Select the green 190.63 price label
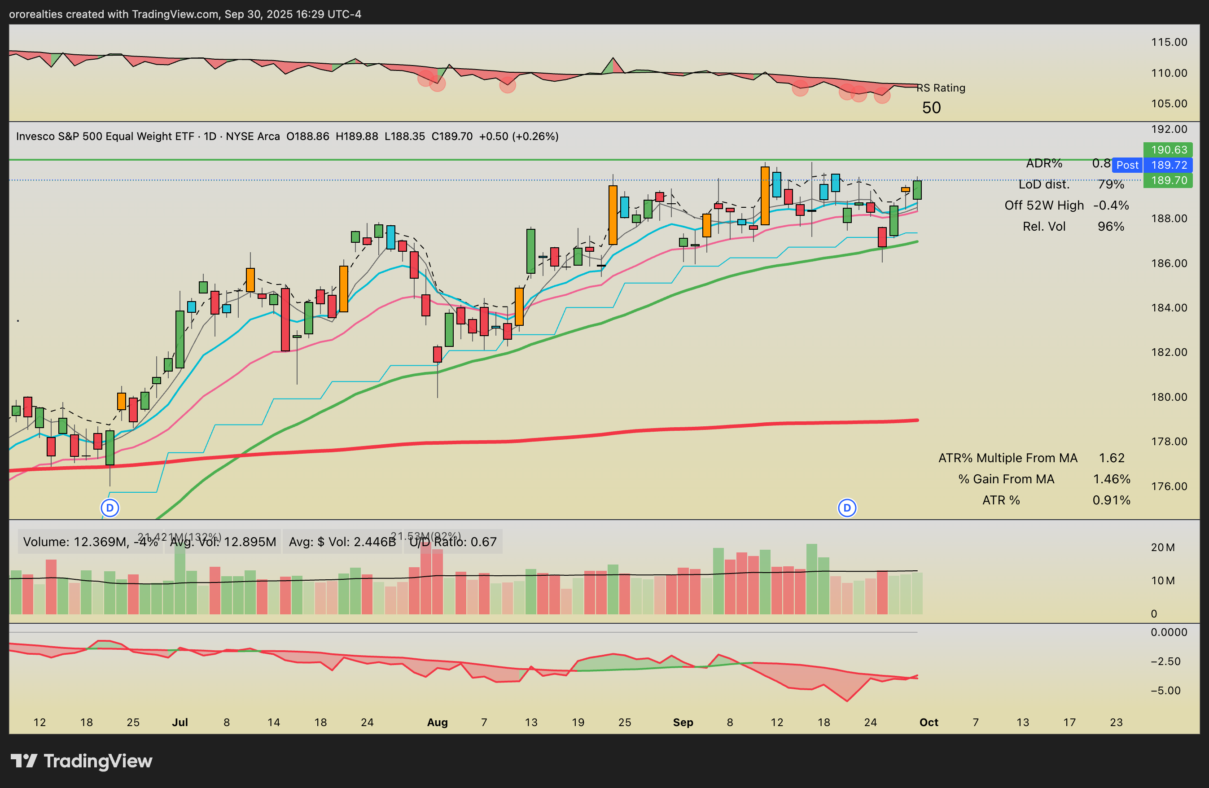This screenshot has width=1209, height=788. [1168, 150]
